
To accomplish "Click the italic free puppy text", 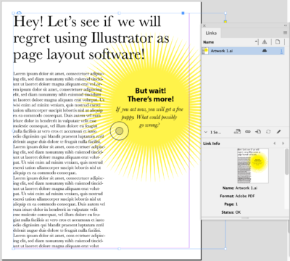I will 149,117.
